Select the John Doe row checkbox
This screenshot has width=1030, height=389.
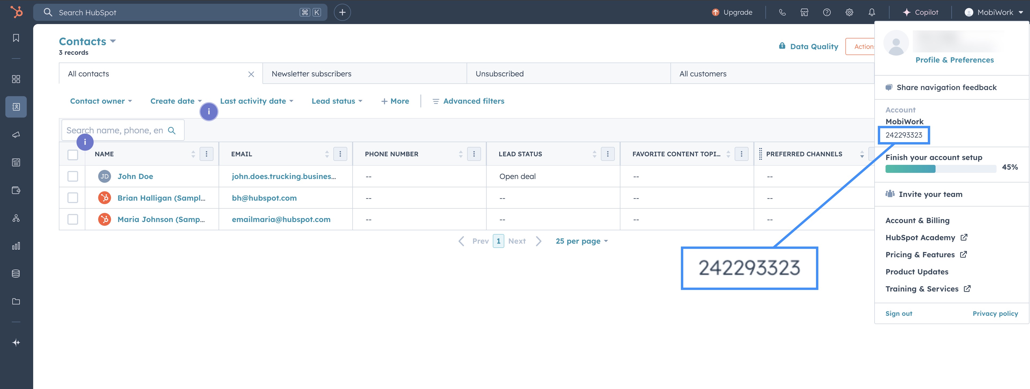click(73, 176)
